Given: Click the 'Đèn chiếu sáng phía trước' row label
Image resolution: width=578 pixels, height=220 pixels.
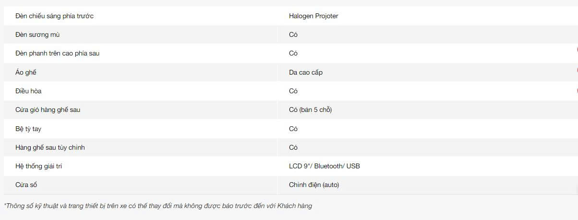Looking at the screenshot, I should (54, 16).
